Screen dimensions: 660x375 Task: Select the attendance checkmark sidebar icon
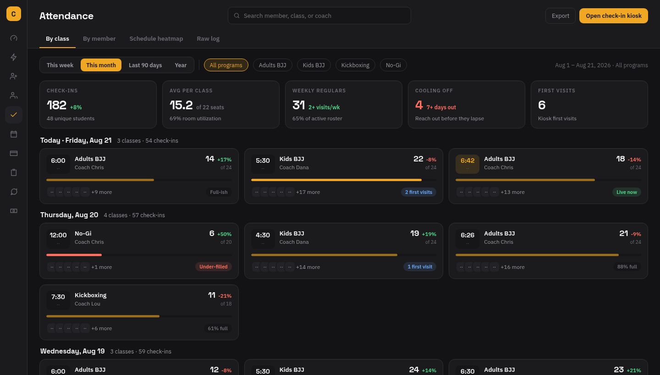click(14, 115)
